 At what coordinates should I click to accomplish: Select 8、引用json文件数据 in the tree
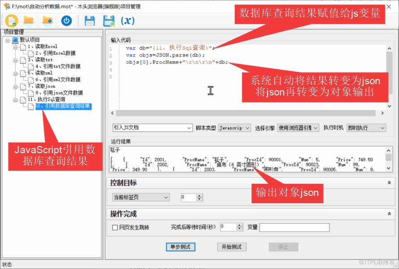pos(59,93)
